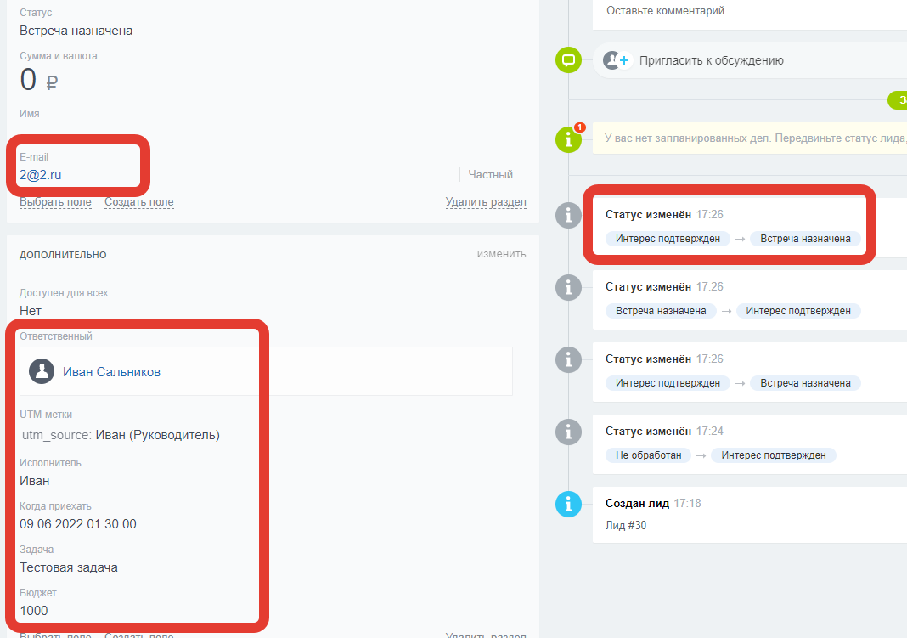Click the Бюджет value '1000'
Screen dimensions: 907x638
[34, 611]
